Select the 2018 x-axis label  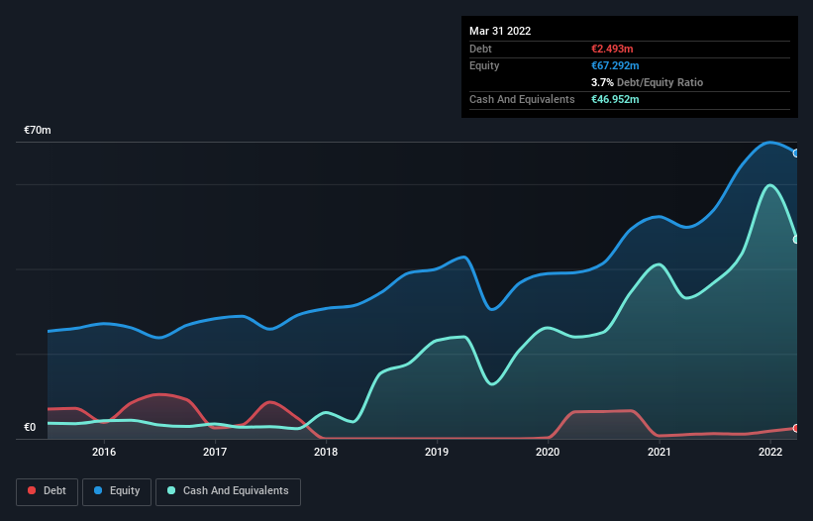[326, 452]
